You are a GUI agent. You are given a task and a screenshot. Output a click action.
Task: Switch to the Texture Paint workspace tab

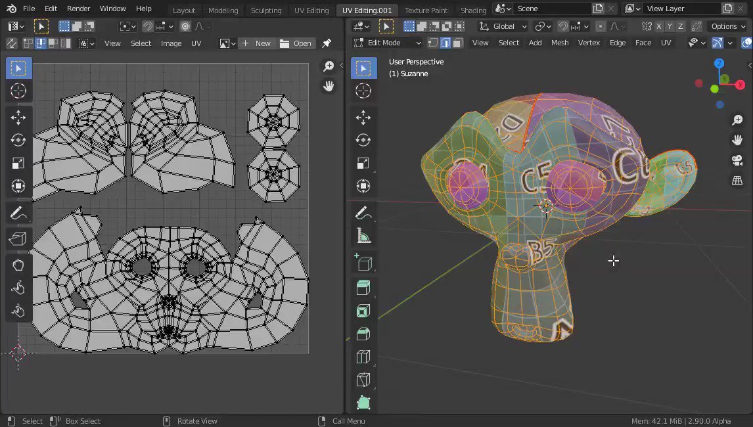(426, 10)
